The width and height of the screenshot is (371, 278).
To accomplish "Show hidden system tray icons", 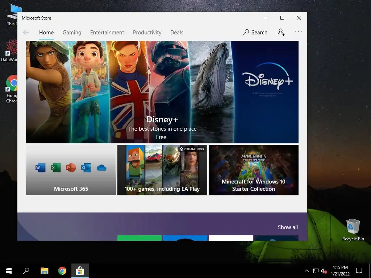I will click(x=307, y=271).
